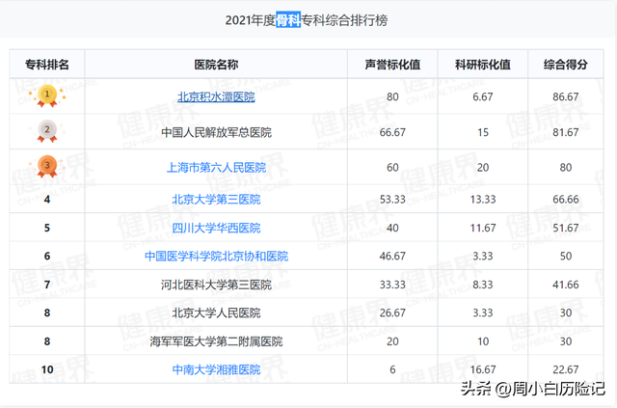Click the 专科排名 column header
Screen dimensions: 617x408
(47, 65)
